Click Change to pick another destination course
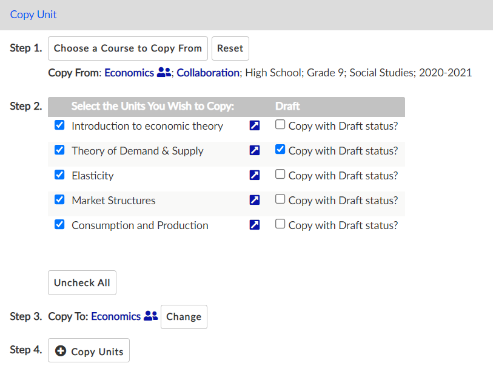 pyautogui.click(x=184, y=317)
